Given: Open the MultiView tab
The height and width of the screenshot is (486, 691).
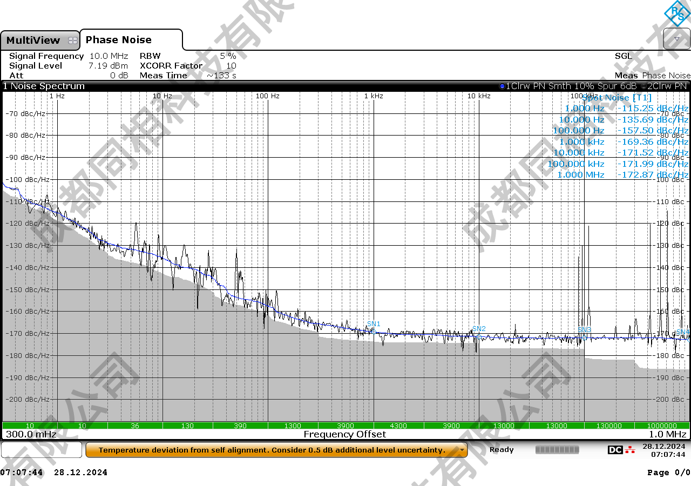Looking at the screenshot, I should 33,40.
